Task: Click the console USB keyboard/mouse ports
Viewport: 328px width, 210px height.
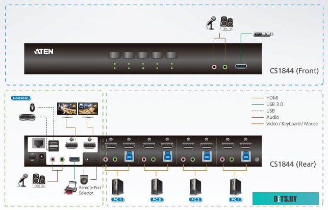Action: [54, 145]
